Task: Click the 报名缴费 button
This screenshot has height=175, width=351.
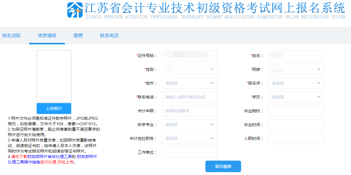Action: (x=223, y=166)
